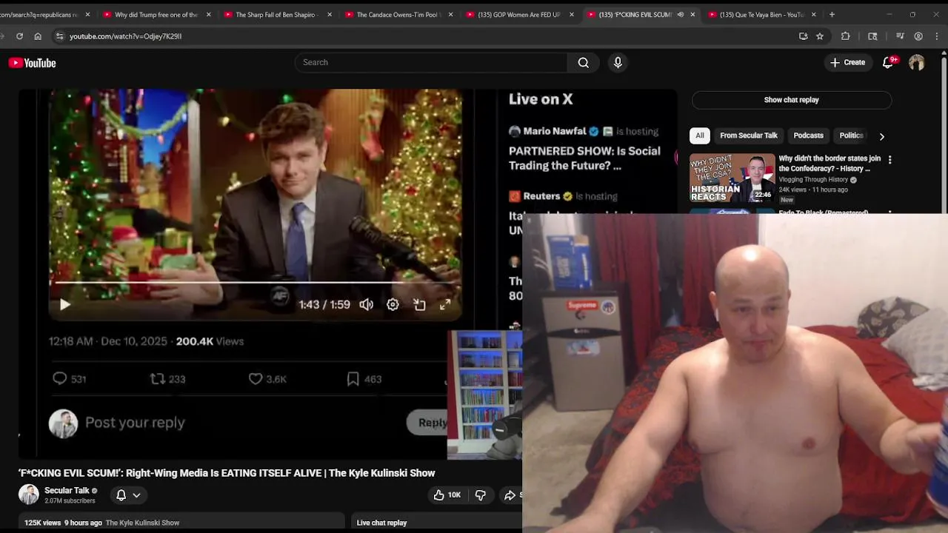This screenshot has width=948, height=533.
Task: Click 'The Kyle Kulinski Show' description link
Action: pyautogui.click(x=142, y=523)
